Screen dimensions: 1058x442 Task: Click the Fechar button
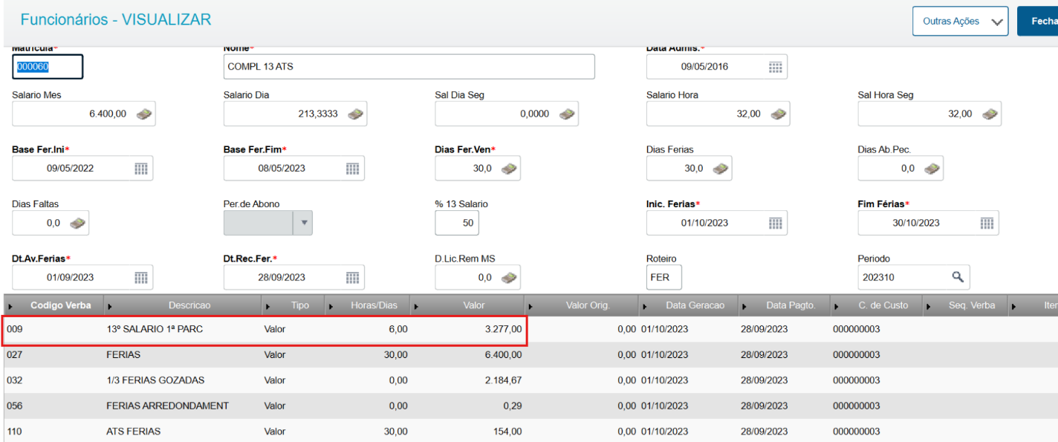(1038, 22)
